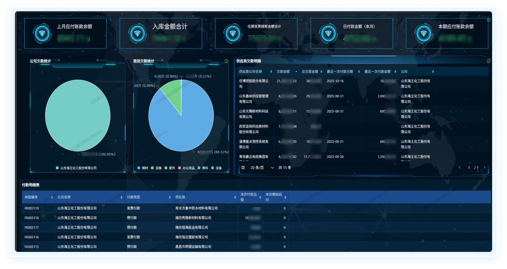Viewport: 507px width, 269px height.
Task: Open the 20 条/页 page size dropdown
Action: pyautogui.click(x=262, y=168)
